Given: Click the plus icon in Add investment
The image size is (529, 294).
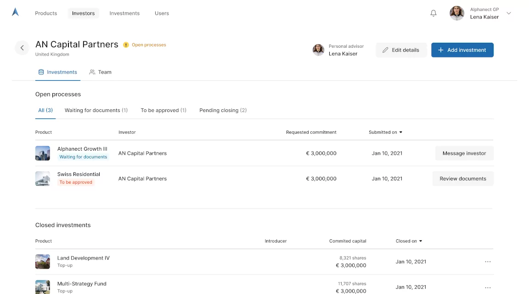Looking at the screenshot, I should click(x=441, y=50).
